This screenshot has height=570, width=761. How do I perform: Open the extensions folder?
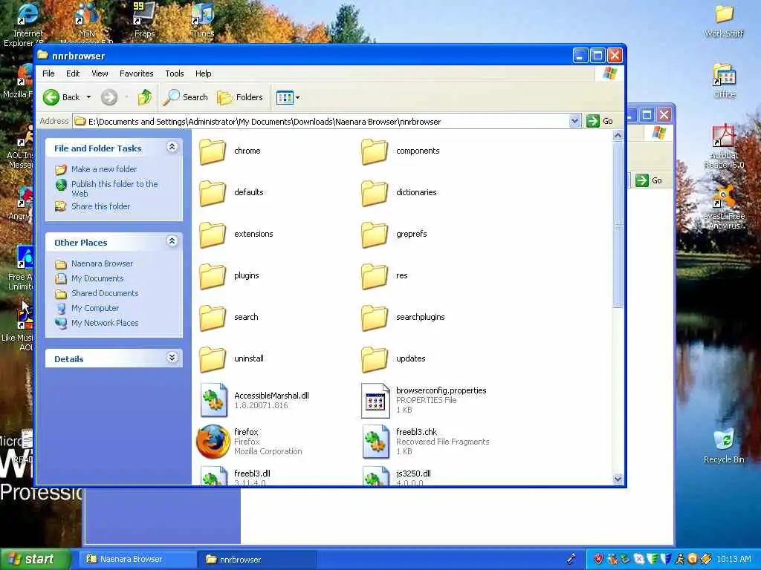coord(236,234)
